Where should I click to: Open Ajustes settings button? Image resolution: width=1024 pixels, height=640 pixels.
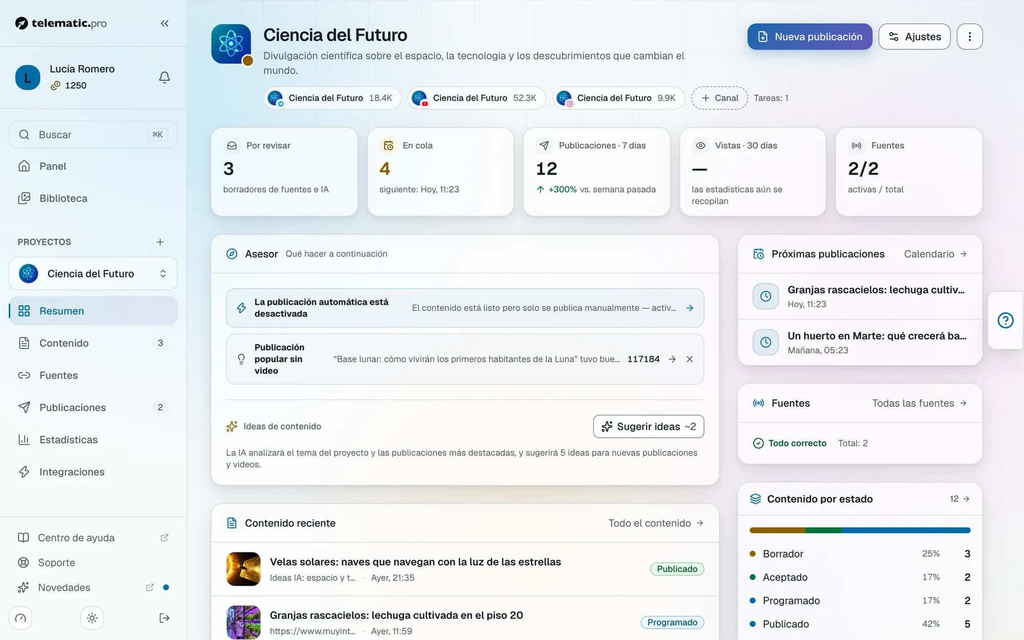[x=914, y=36]
